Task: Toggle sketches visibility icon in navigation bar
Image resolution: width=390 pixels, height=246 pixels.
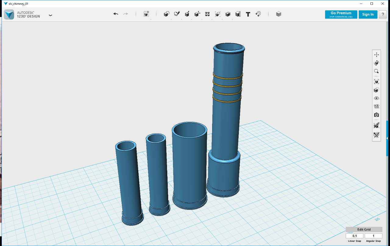Action: (x=377, y=125)
